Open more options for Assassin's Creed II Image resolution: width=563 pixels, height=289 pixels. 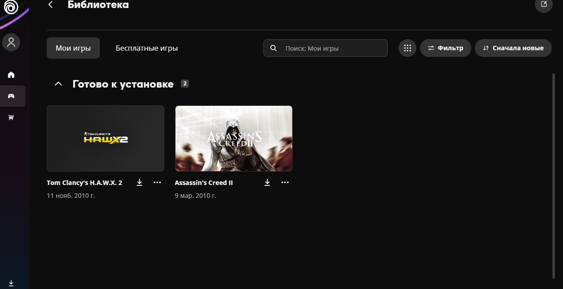[285, 182]
